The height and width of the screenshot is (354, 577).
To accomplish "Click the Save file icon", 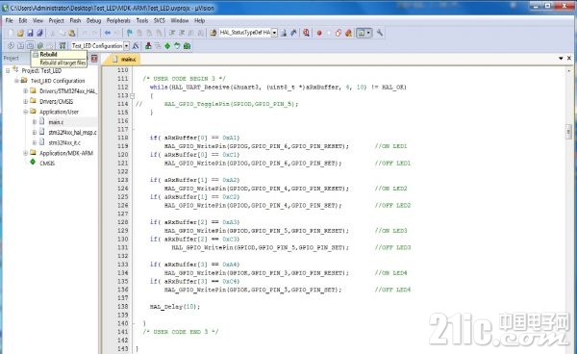I will click(30, 33).
